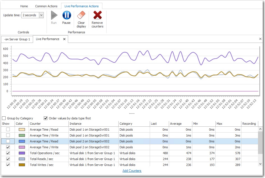Select the Total Writes / sec row
Image resolution: width=265 pixels, height=178 pixels.
click(42, 165)
